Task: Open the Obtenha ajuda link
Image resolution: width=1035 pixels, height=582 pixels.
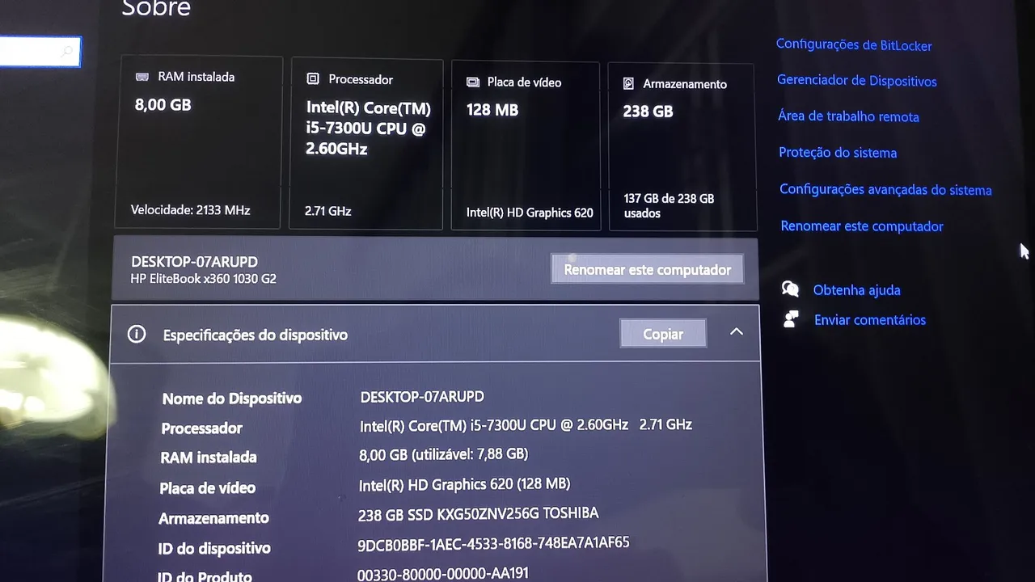Action: [857, 290]
